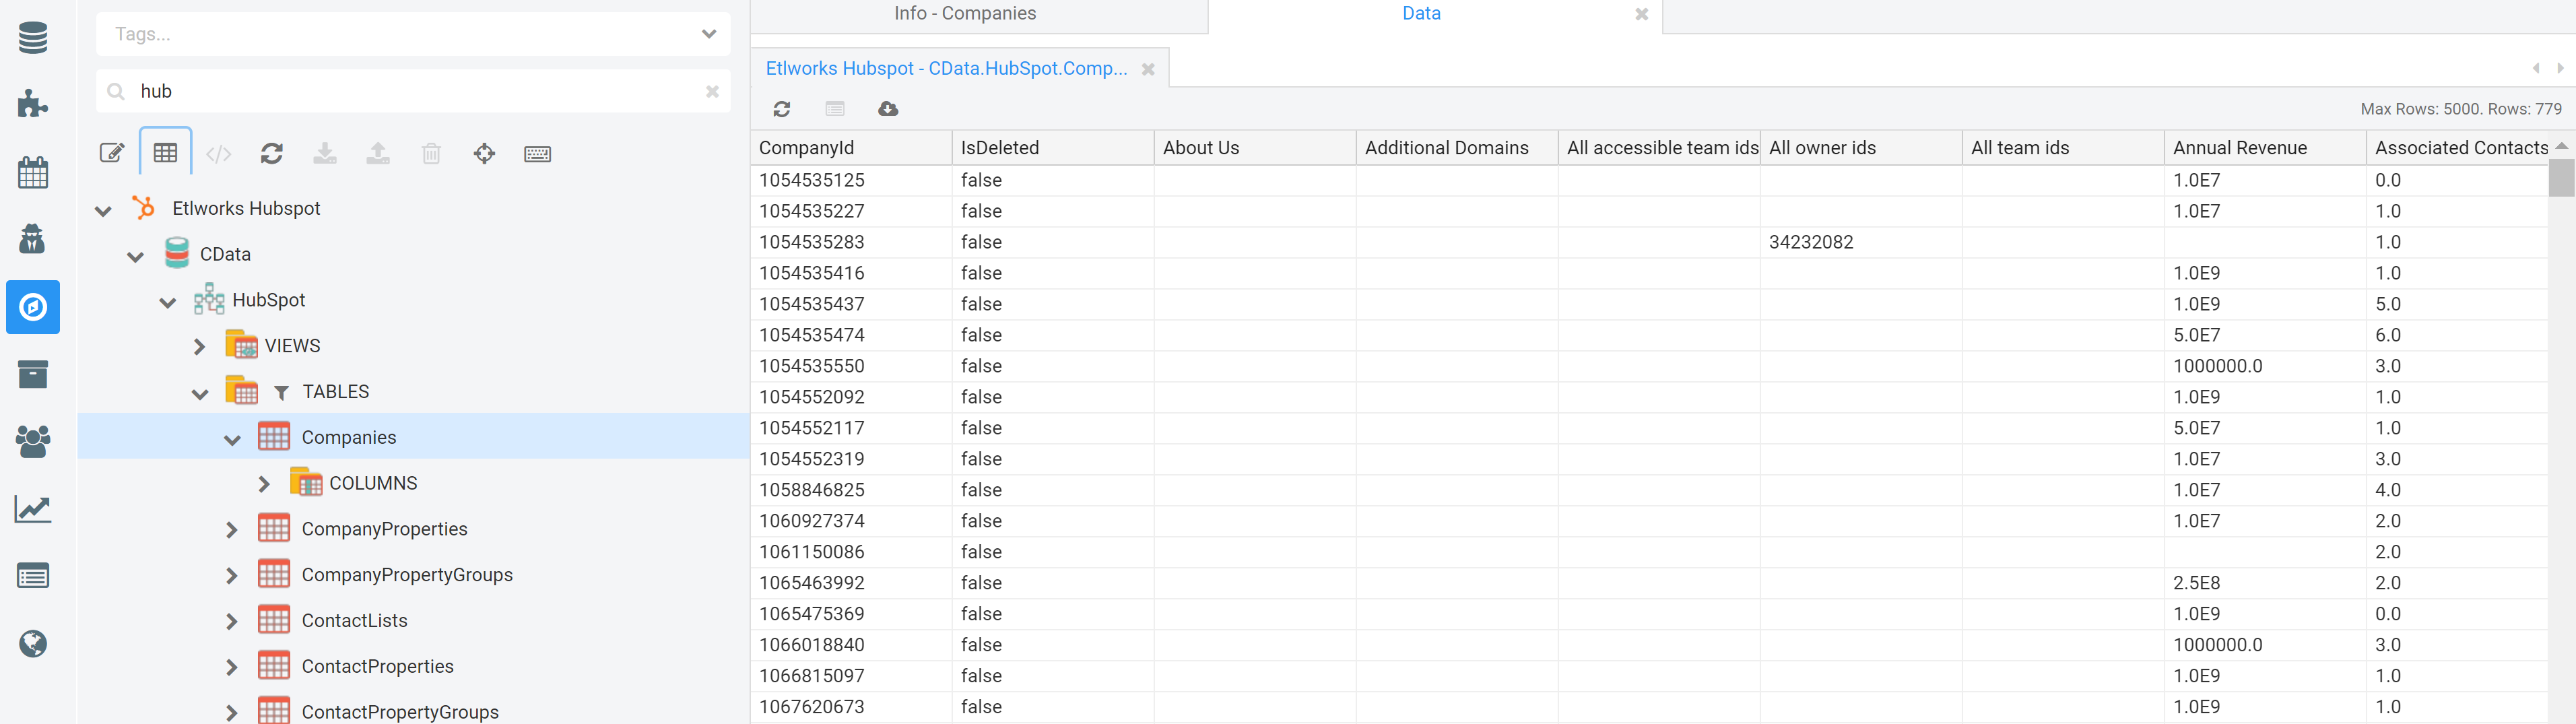Close the Etlworks Hubspot query tab
Image resolution: width=2576 pixels, height=724 pixels.
pos(1148,69)
